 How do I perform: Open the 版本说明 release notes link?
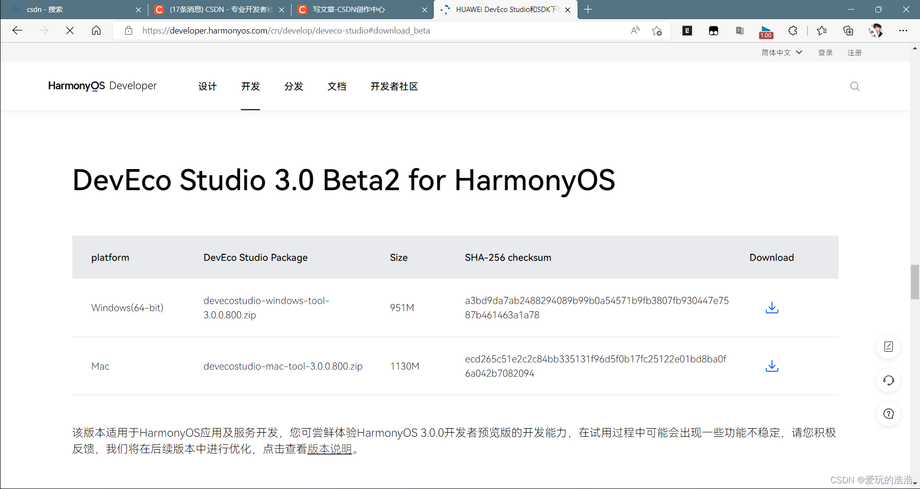[x=329, y=449]
